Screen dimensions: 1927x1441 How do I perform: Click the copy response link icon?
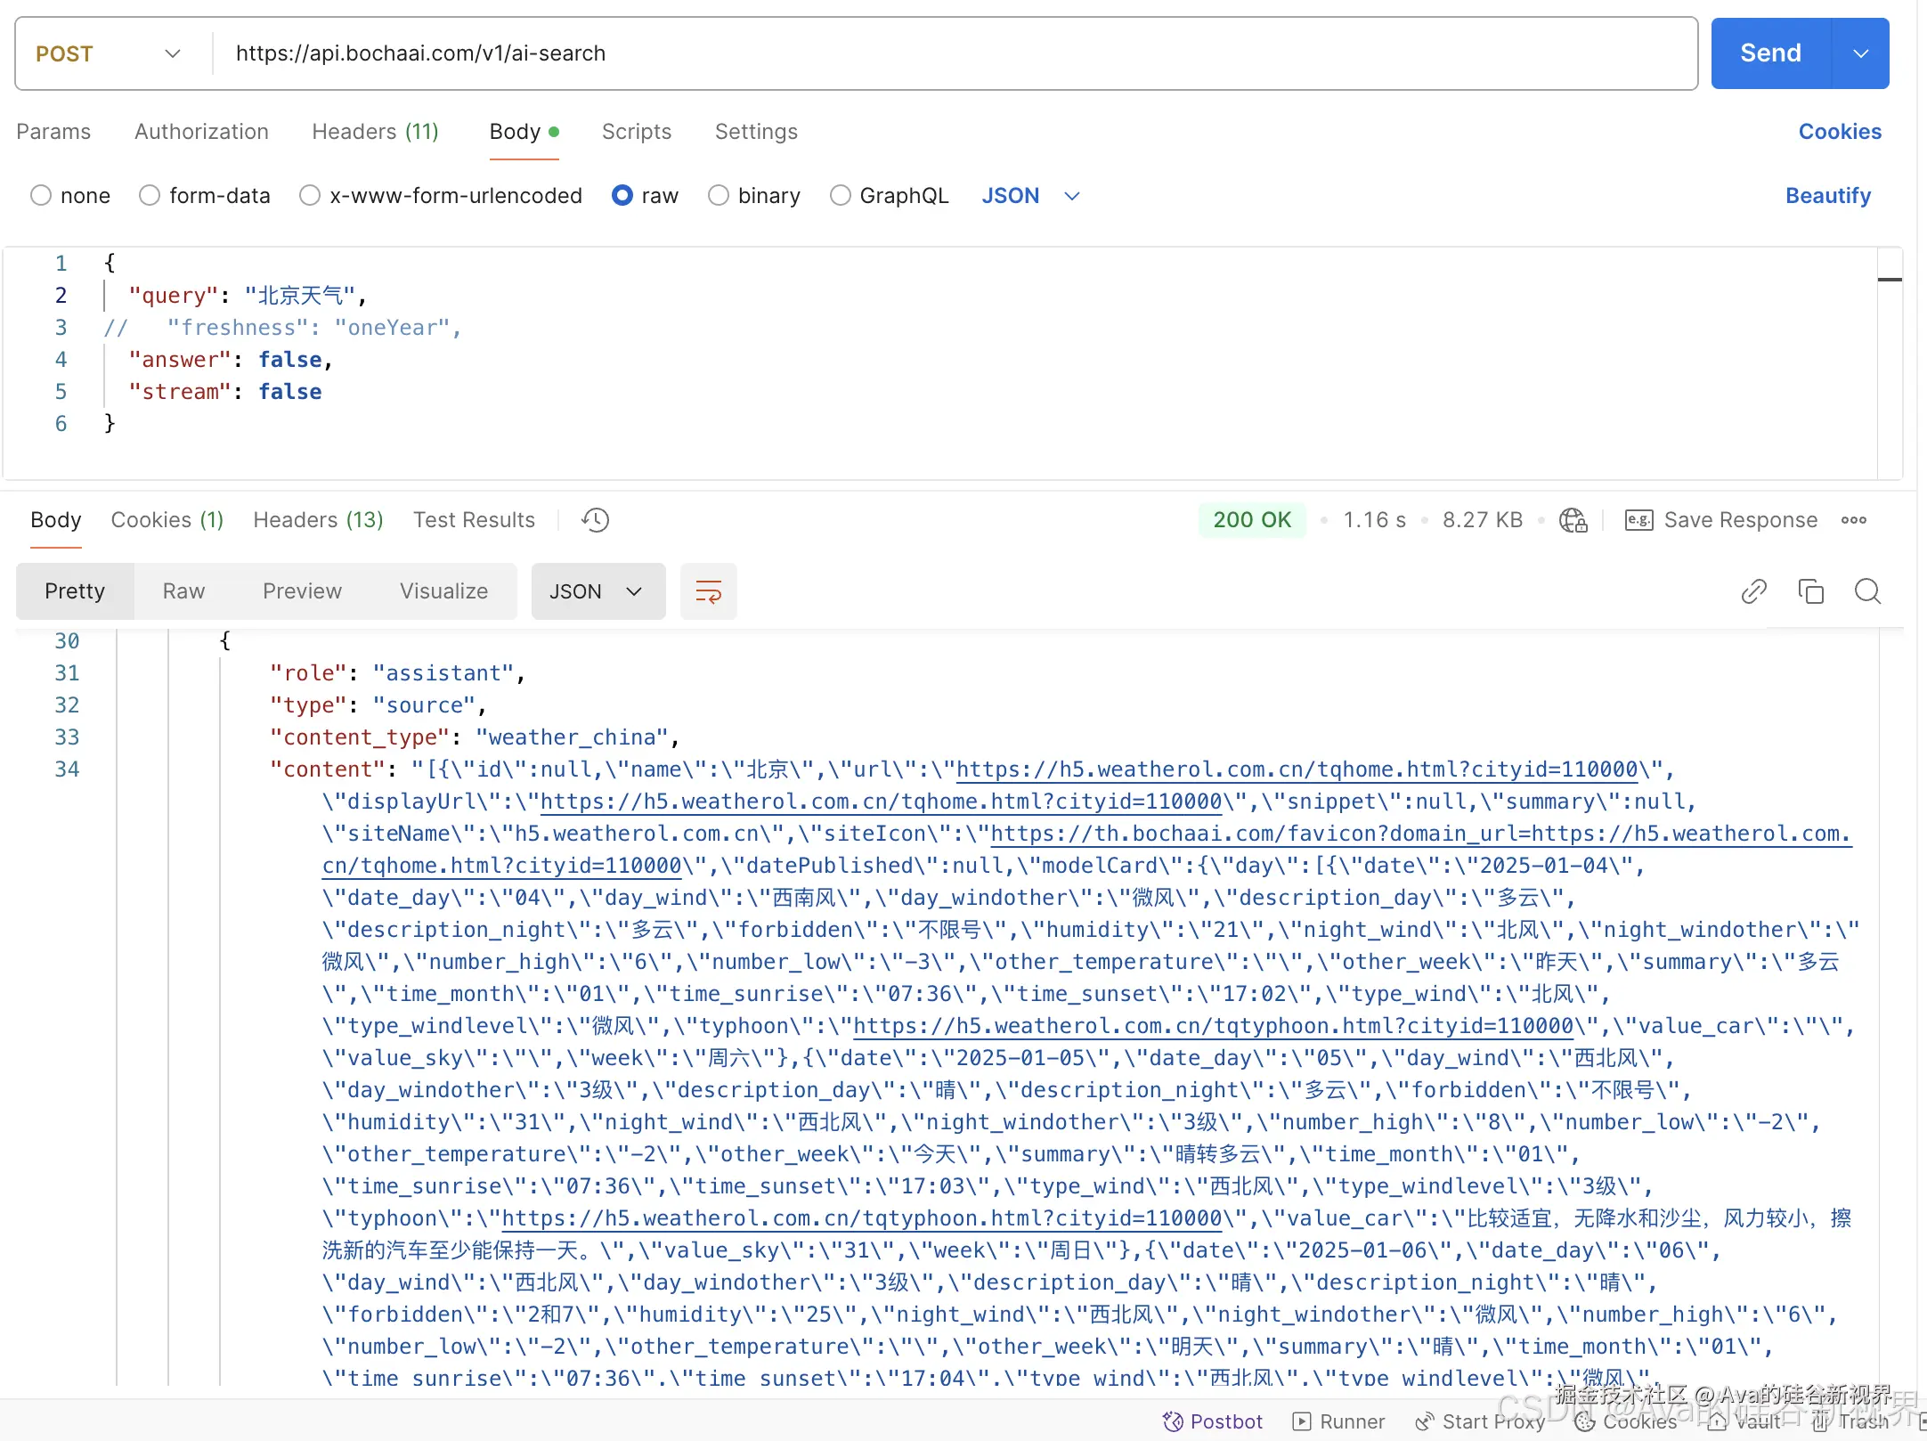coord(1753,591)
